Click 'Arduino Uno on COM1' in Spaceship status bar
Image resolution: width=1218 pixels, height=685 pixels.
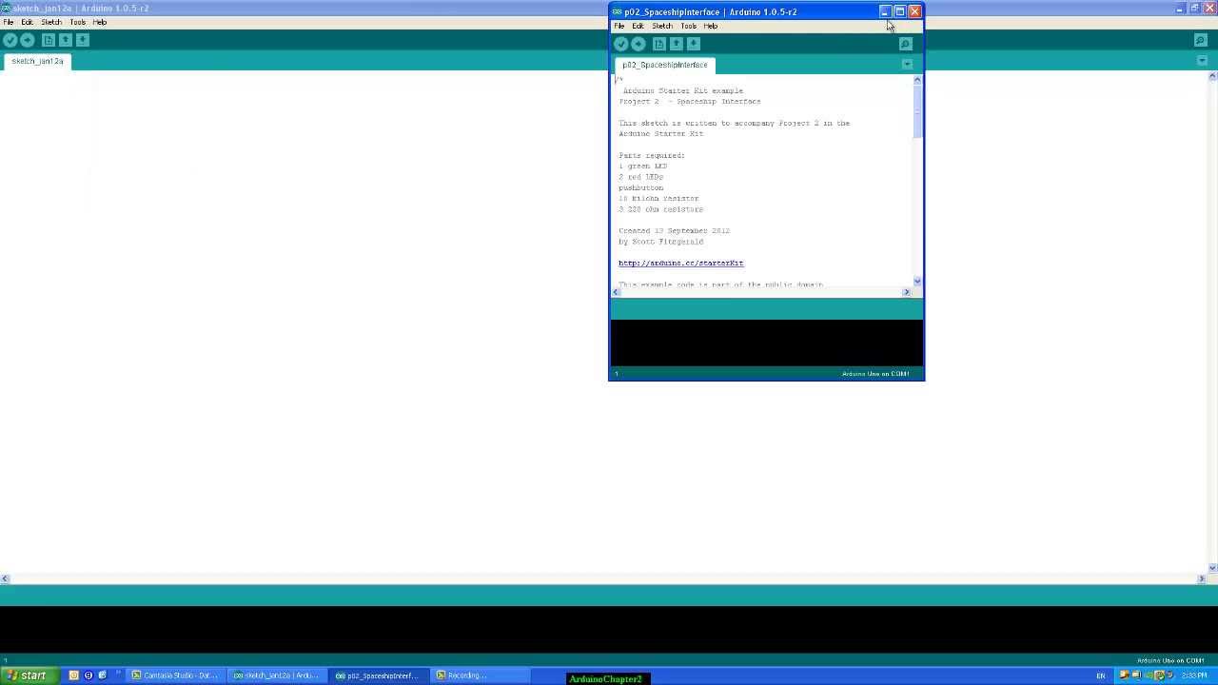[875, 374]
